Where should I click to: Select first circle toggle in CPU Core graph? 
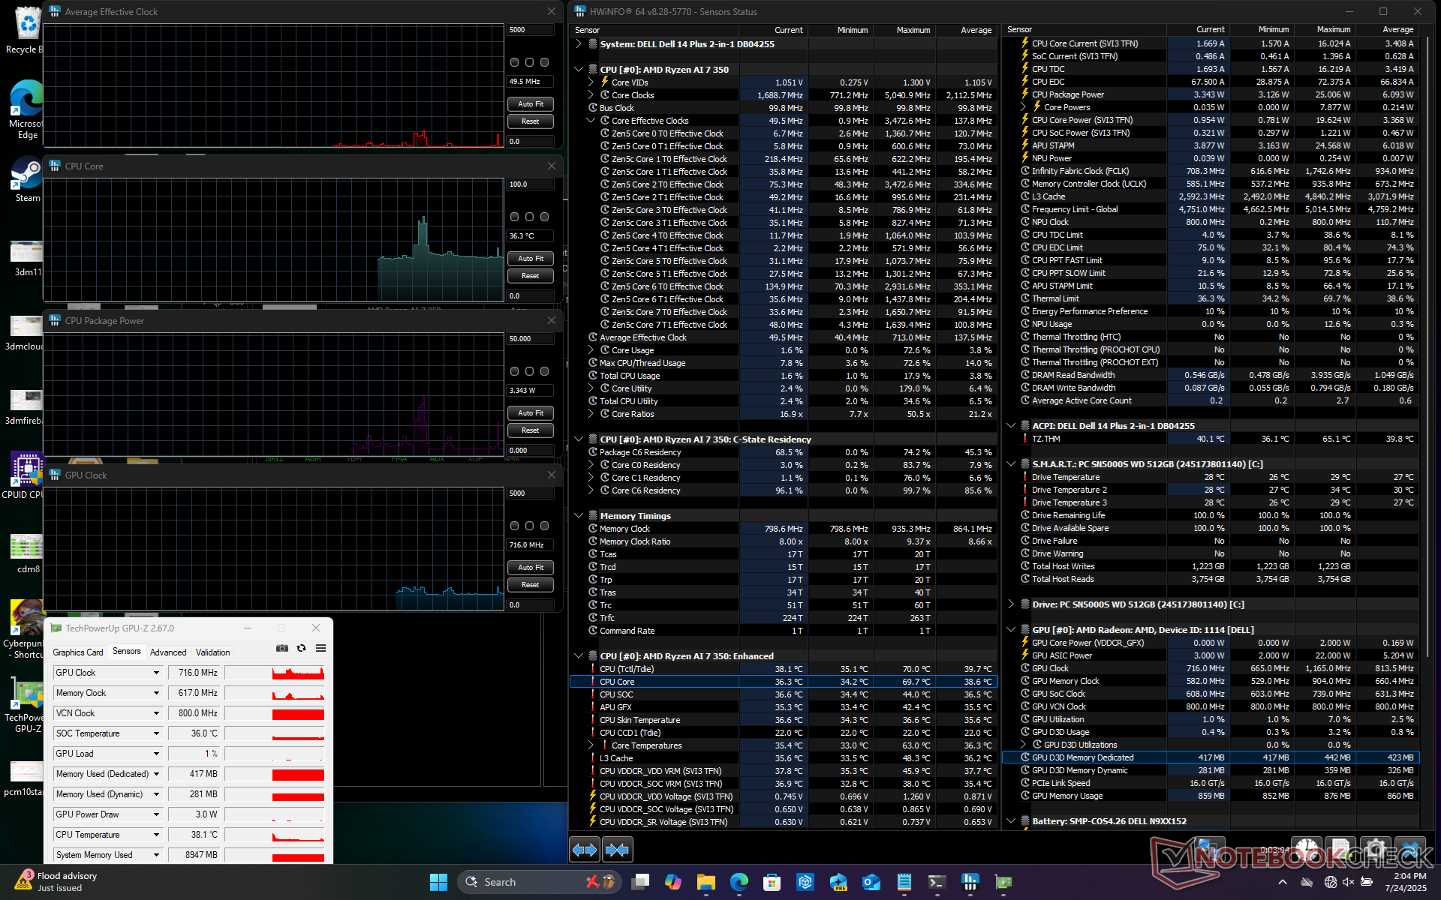pyautogui.click(x=514, y=217)
